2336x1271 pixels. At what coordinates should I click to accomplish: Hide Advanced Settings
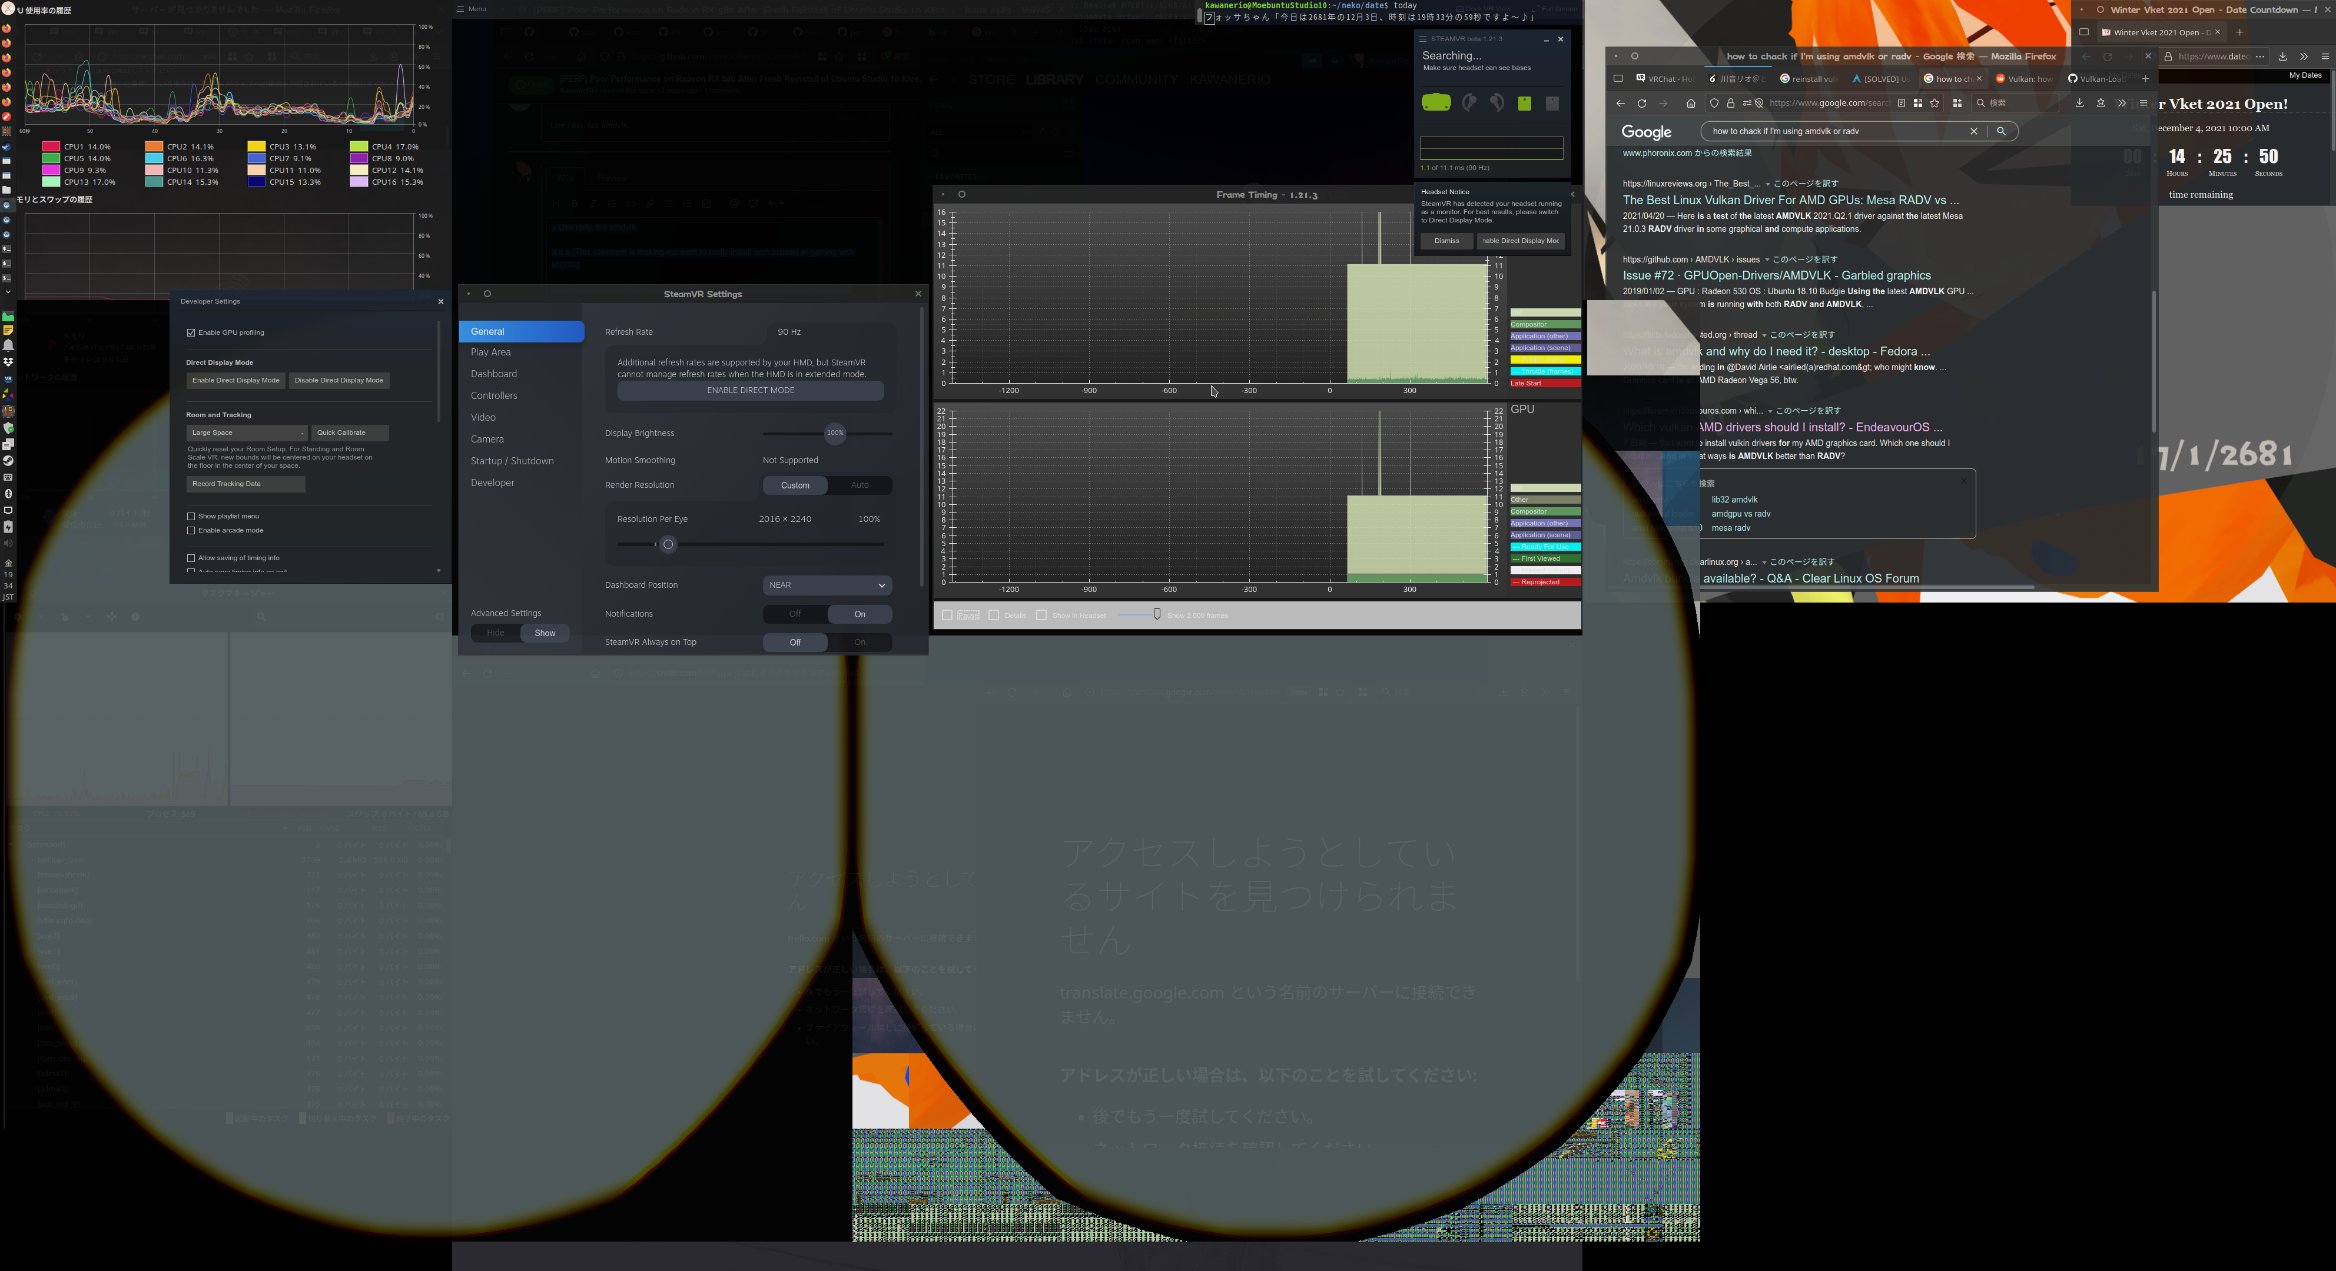(495, 633)
